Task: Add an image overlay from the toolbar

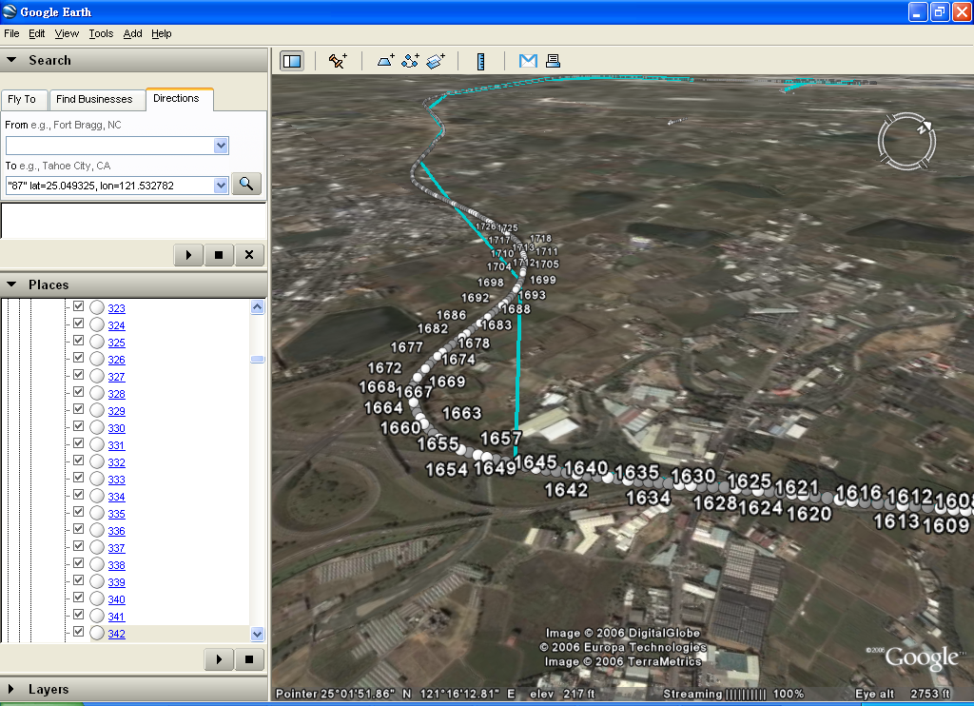Action: [x=436, y=61]
